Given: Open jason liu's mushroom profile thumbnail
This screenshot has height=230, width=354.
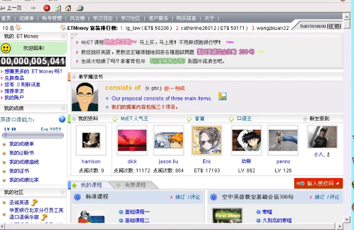Looking at the screenshot, I should pyautogui.click(x=168, y=140).
